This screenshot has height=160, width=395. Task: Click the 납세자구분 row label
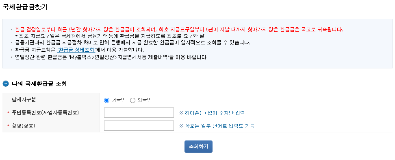tap(24, 100)
